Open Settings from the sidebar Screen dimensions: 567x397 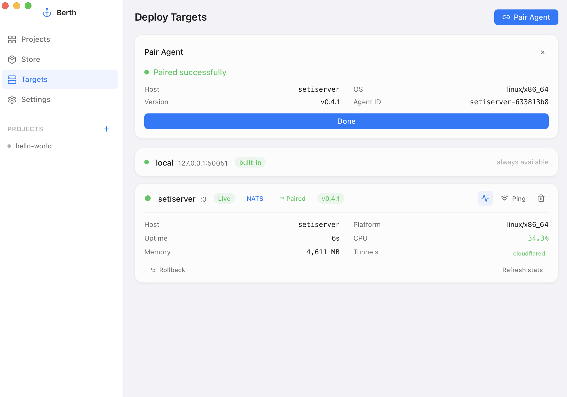(36, 99)
